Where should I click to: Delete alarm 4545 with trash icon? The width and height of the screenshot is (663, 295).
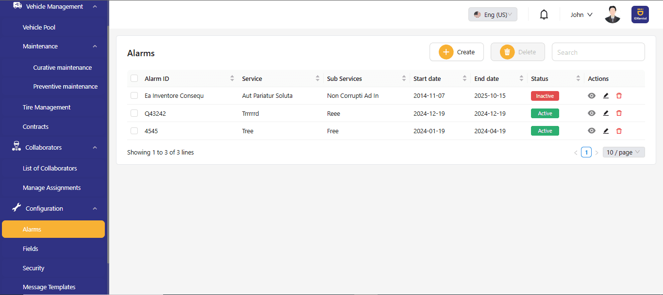click(619, 131)
